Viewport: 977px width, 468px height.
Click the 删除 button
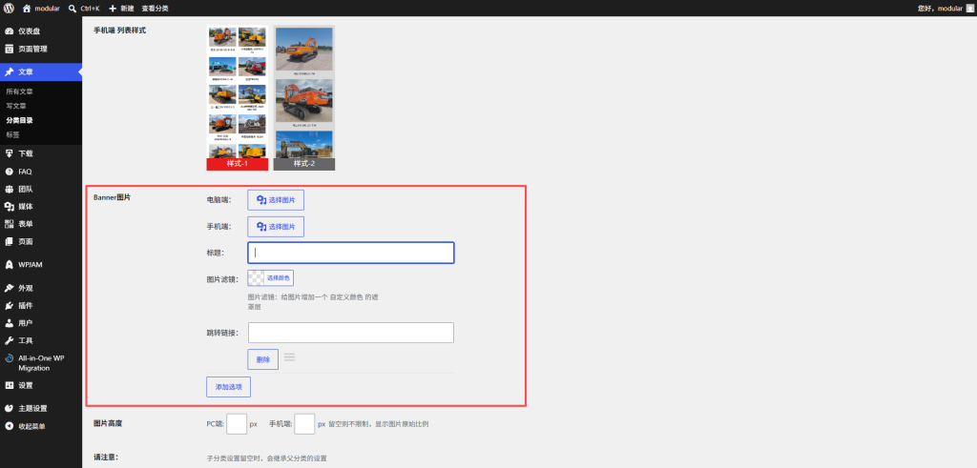[263, 359]
